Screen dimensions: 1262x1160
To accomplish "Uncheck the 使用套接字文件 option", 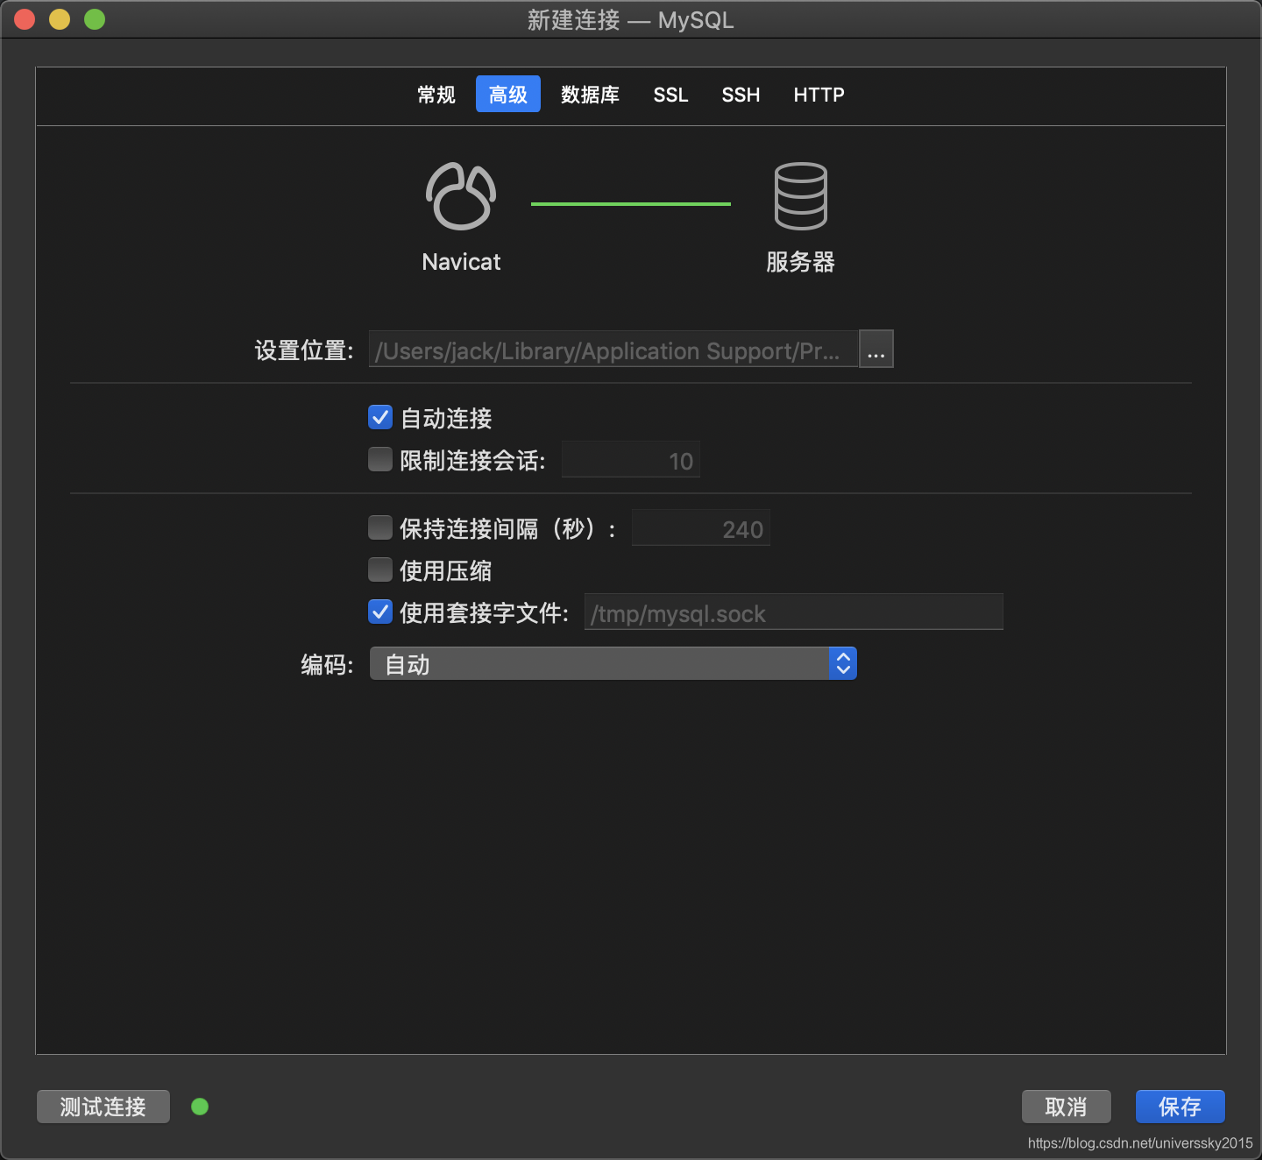I will click(x=379, y=612).
